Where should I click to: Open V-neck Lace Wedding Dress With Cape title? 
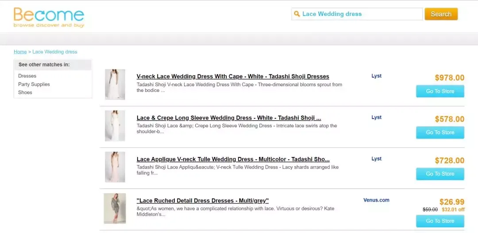(x=233, y=76)
